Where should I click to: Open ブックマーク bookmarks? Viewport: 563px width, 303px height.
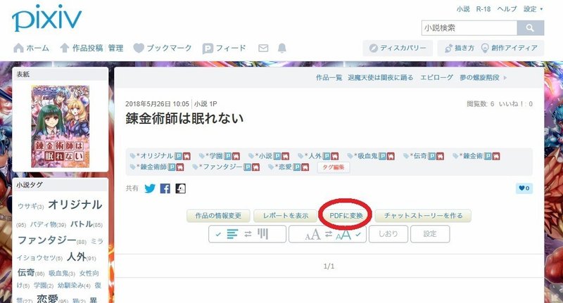click(x=163, y=48)
